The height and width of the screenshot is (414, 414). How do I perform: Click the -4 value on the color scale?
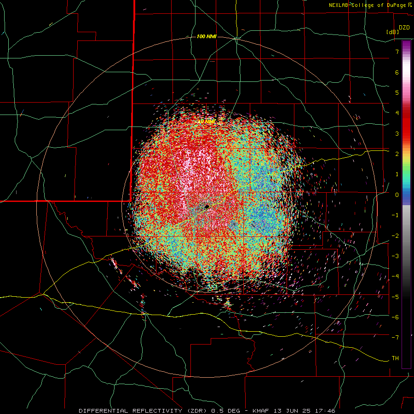coord(395,276)
